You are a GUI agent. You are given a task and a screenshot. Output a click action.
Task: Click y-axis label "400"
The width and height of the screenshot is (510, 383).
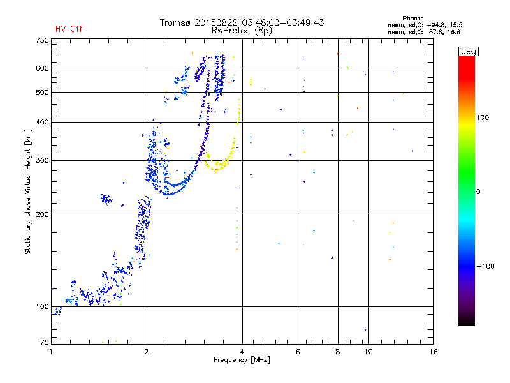click(42, 122)
